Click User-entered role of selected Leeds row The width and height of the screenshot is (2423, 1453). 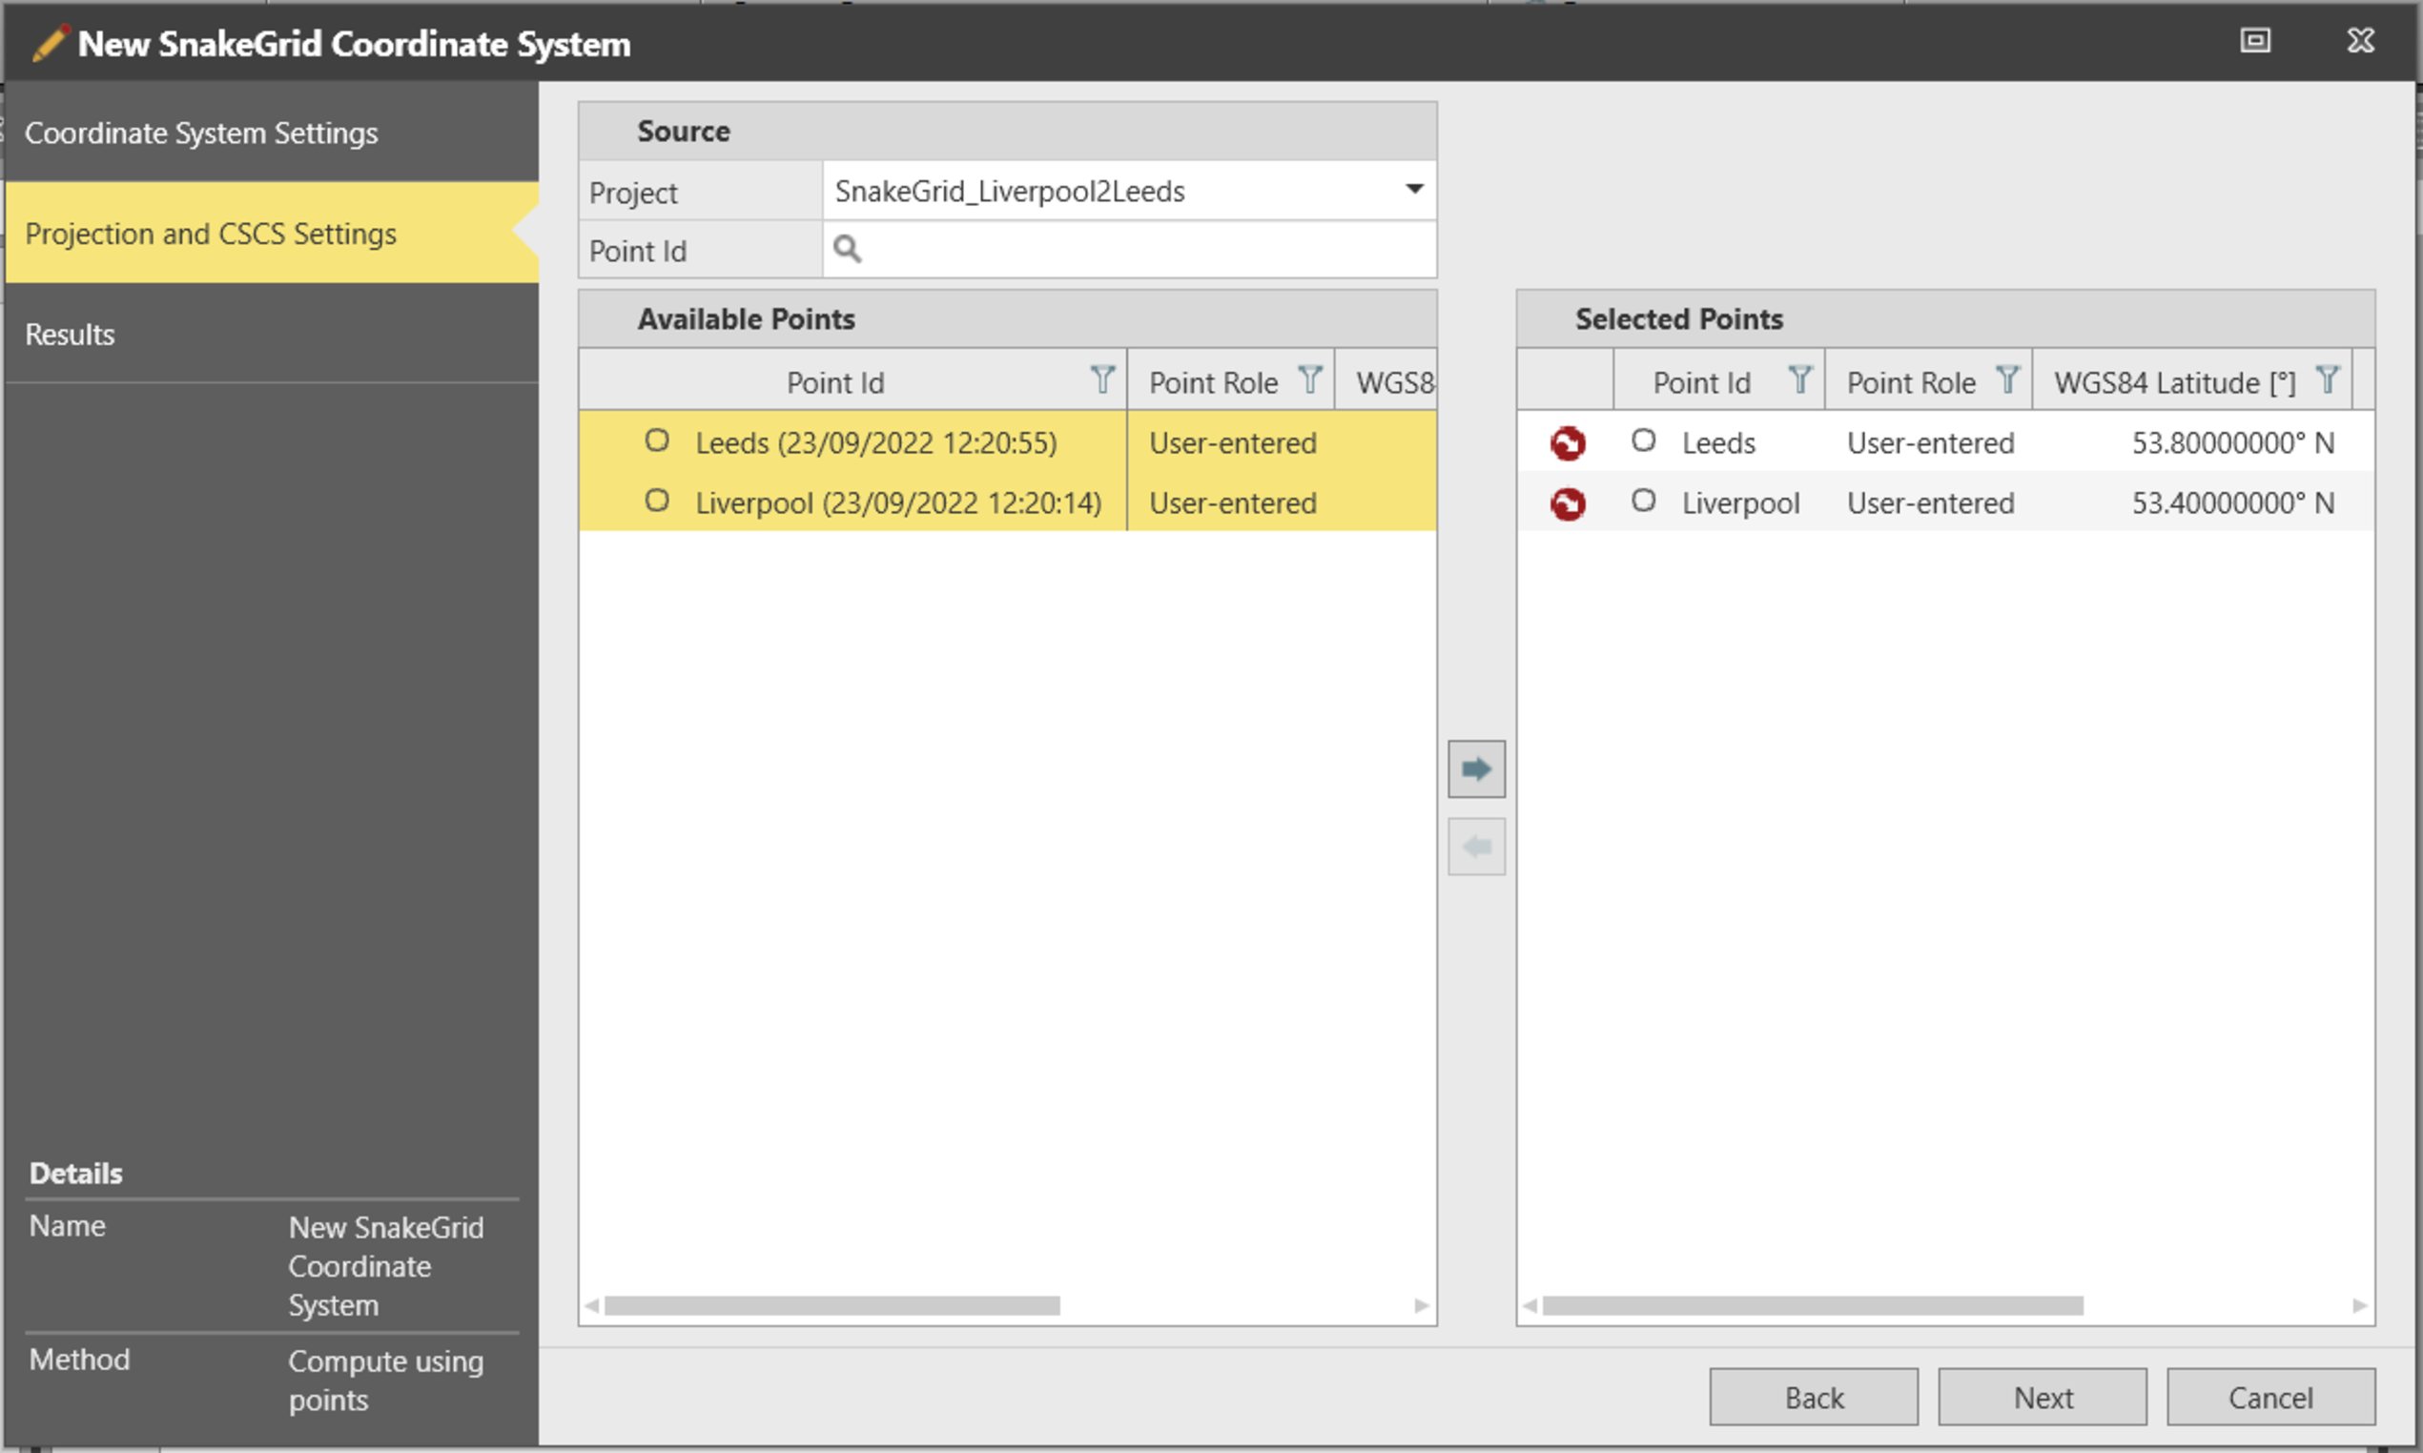pos(1931,443)
